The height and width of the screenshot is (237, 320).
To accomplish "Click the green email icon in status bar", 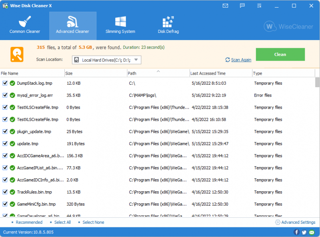I will 312,232.
